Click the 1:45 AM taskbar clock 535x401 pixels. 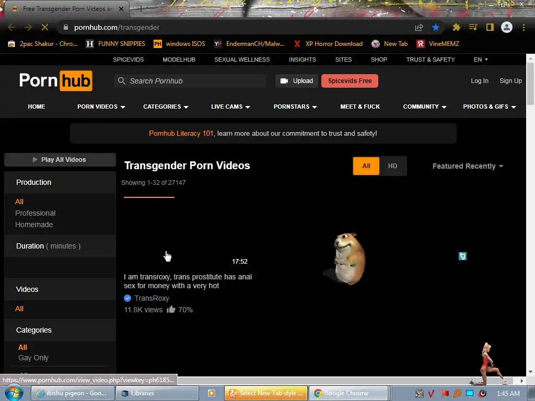(508, 394)
